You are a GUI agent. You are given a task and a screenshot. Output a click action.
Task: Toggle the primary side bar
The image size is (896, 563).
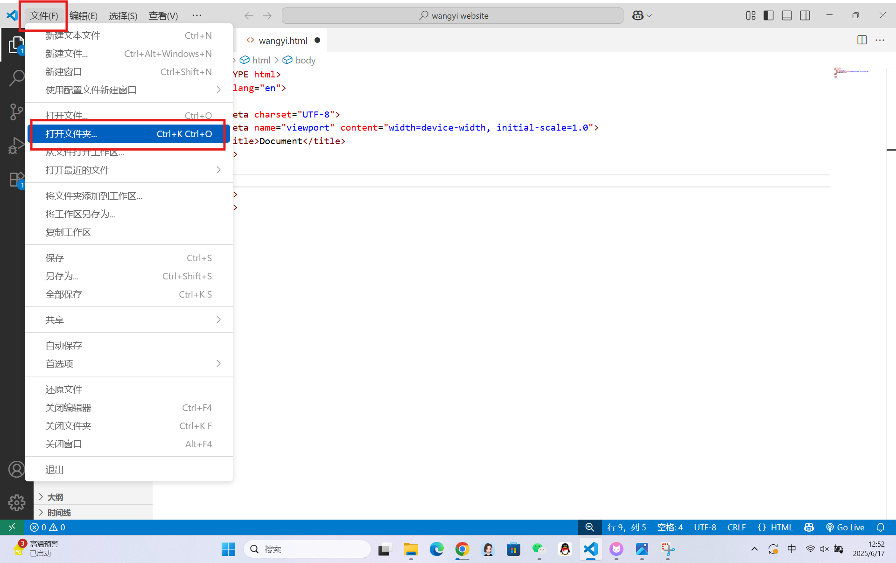click(x=769, y=15)
